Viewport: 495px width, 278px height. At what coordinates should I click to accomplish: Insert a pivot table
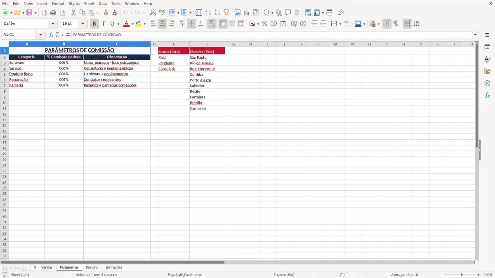[256, 13]
